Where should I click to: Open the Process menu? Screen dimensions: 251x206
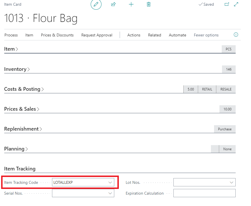pyautogui.click(x=11, y=35)
